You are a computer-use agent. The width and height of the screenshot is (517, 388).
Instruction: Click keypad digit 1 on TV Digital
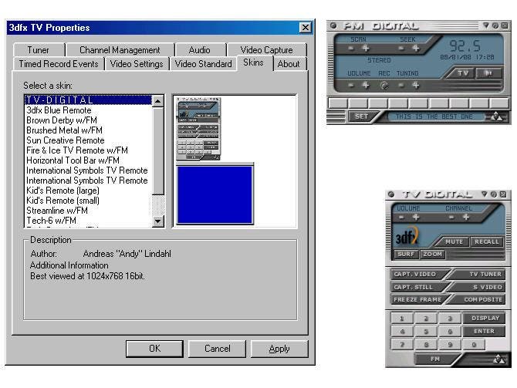(x=402, y=319)
